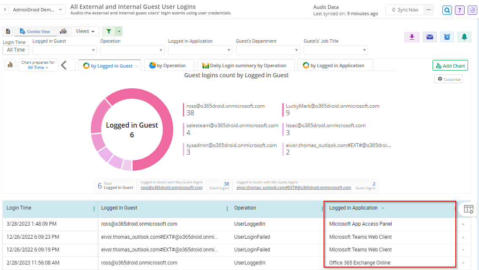Open the Views dropdown
The width and height of the screenshot is (479, 270).
(x=85, y=31)
